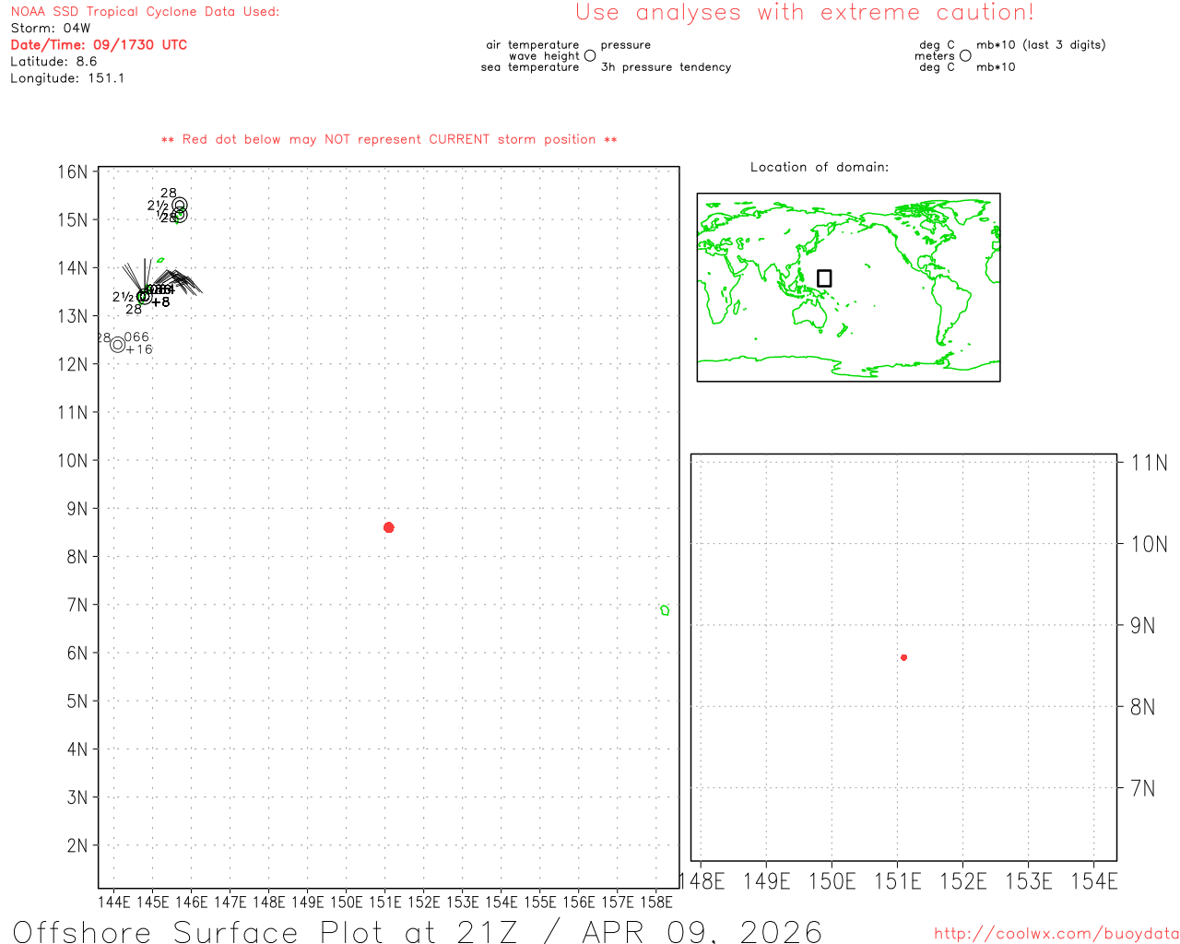Click the black domain box on world map
1180x944 pixels.
[x=824, y=278]
